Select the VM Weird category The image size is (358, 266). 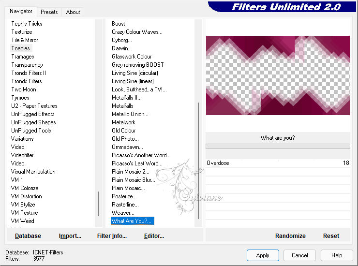click(x=23, y=221)
